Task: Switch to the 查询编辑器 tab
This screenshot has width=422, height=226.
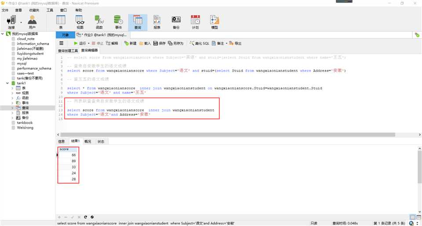Action: (89, 50)
